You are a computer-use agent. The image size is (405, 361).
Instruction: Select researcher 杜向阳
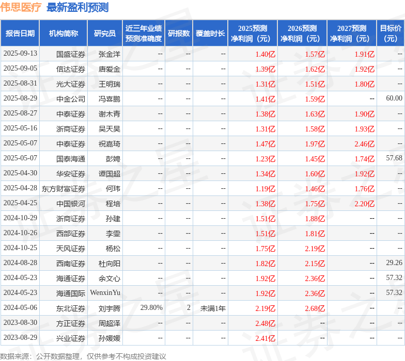[x=110, y=264]
